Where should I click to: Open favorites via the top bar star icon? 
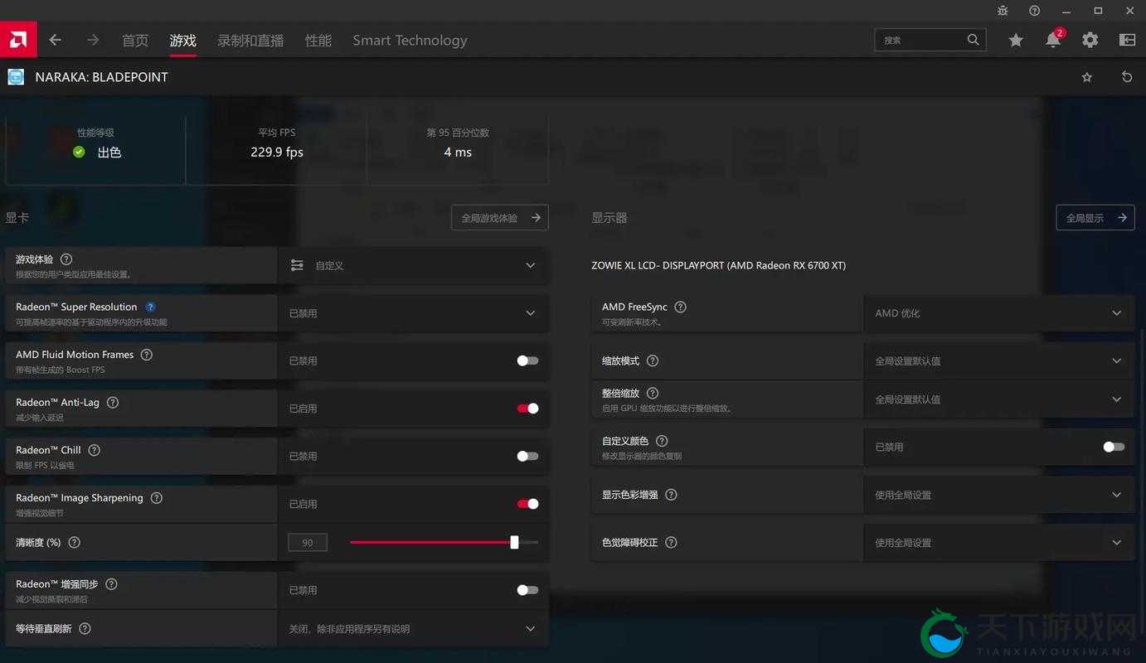pos(1016,40)
